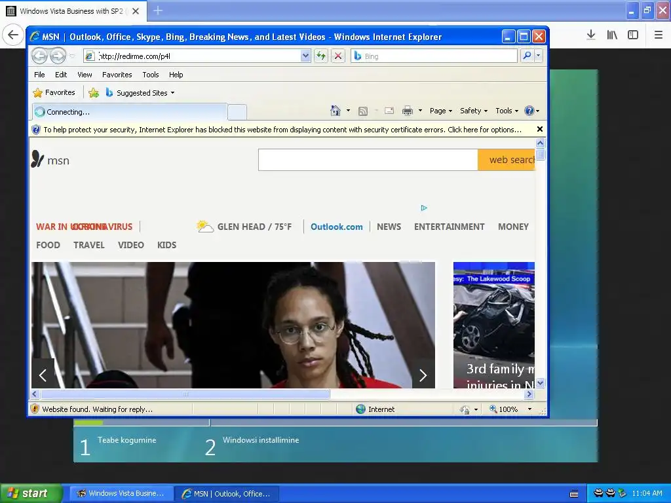Open the recent pages dropdown arrow
Screen dimensions: 671x503
(72, 56)
